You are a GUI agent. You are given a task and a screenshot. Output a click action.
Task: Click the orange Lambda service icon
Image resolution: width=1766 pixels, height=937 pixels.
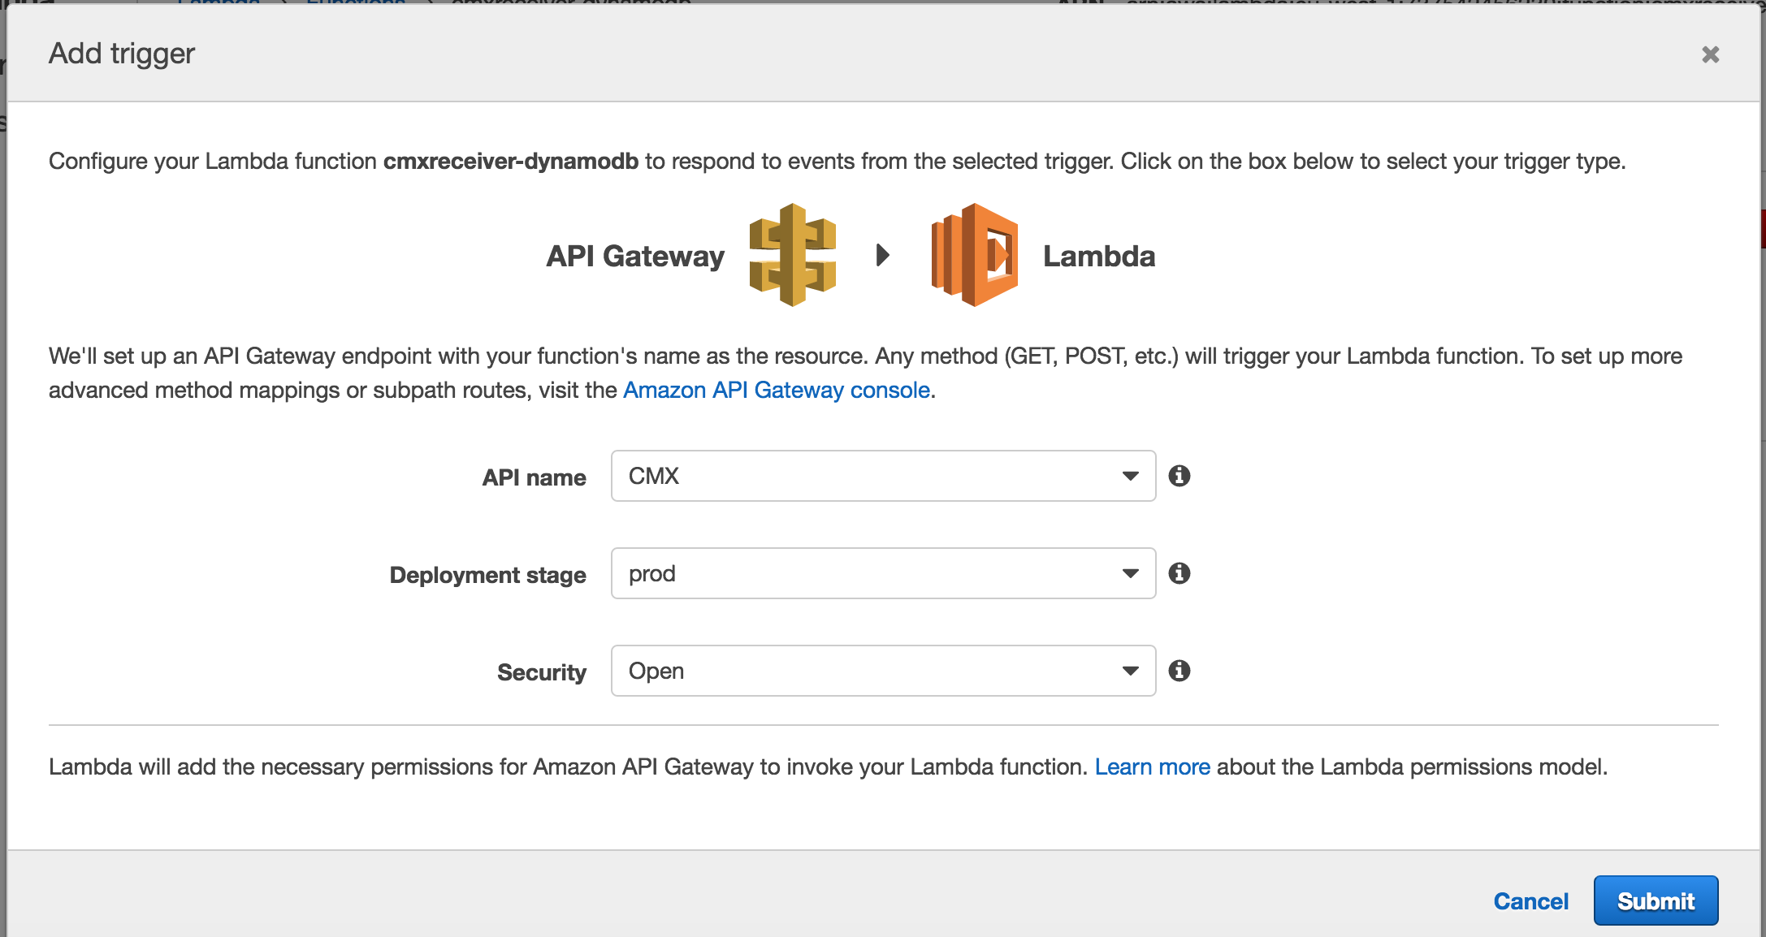coord(974,255)
